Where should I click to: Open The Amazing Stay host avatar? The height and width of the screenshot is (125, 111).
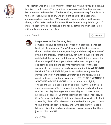(29, 43)
